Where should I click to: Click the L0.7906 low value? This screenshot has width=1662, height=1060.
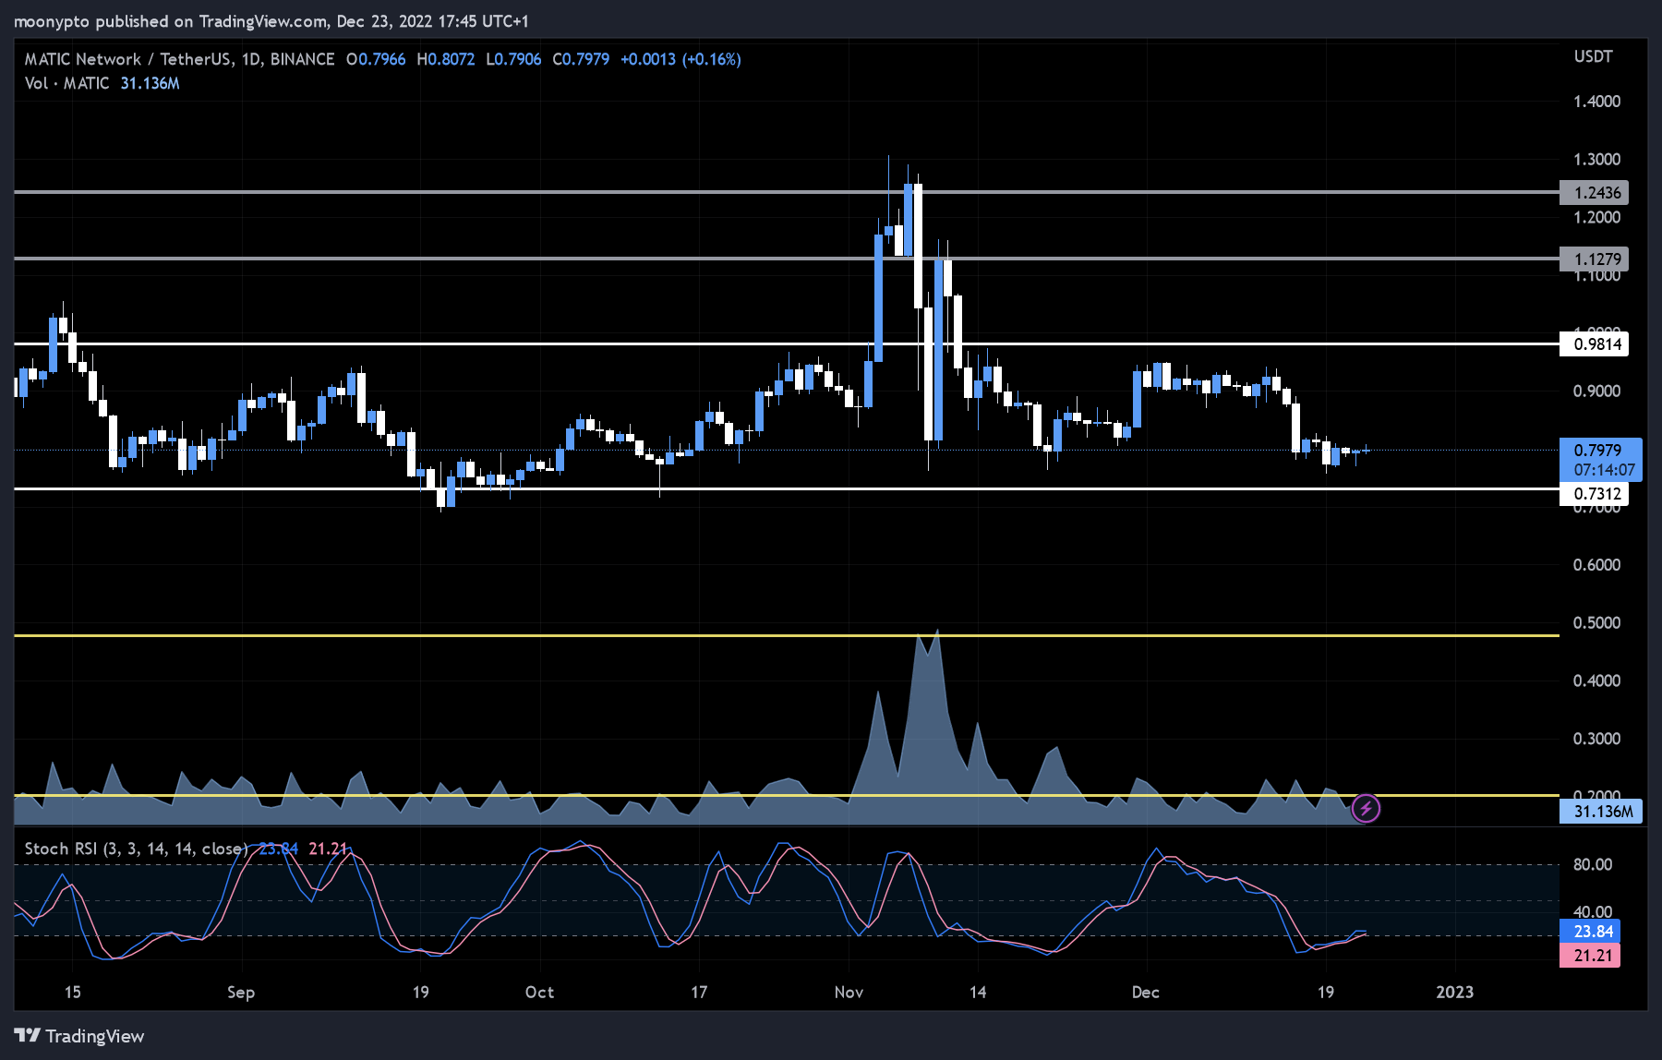tap(513, 59)
